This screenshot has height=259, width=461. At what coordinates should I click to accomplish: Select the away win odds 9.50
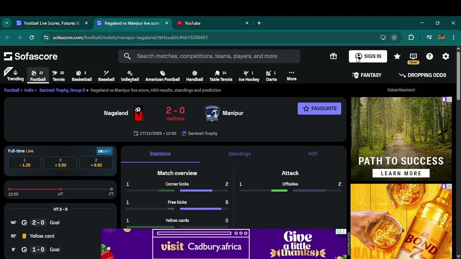click(x=96, y=163)
